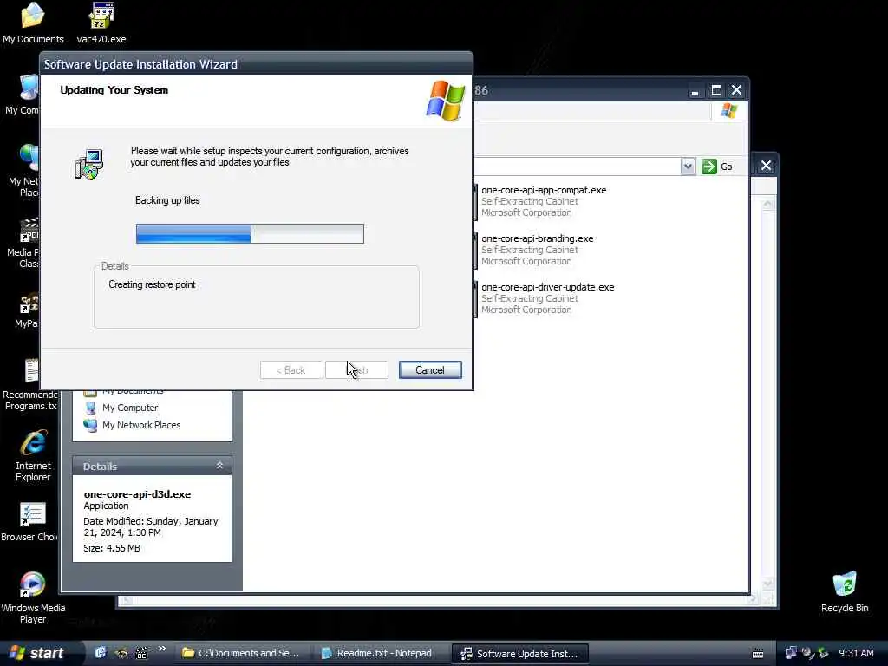Screen dimensions: 888x666
Task: Click the one-core-api-d3d.exe name in Details
Action: [x=137, y=493]
